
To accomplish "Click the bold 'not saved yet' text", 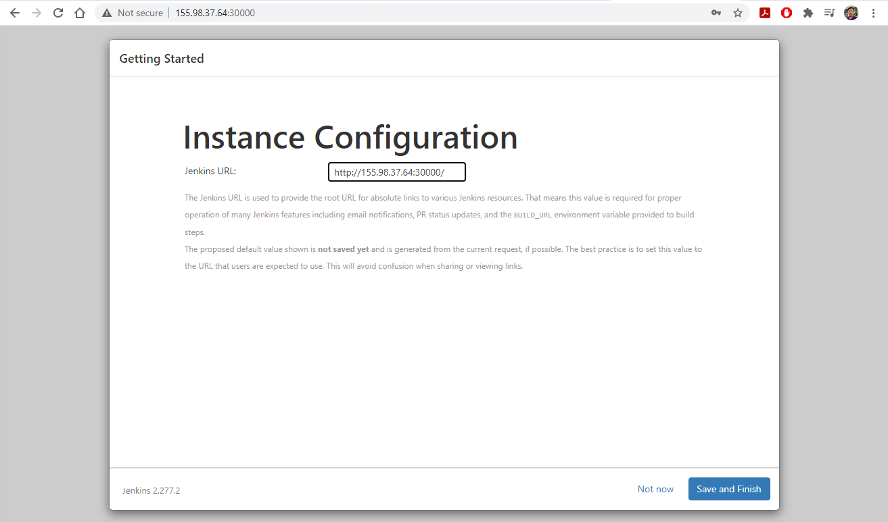I will pyautogui.click(x=344, y=249).
